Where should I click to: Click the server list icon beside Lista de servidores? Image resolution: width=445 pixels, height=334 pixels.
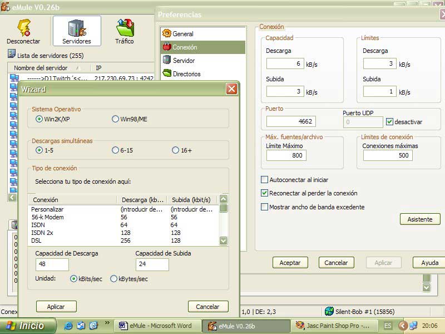tap(11, 53)
